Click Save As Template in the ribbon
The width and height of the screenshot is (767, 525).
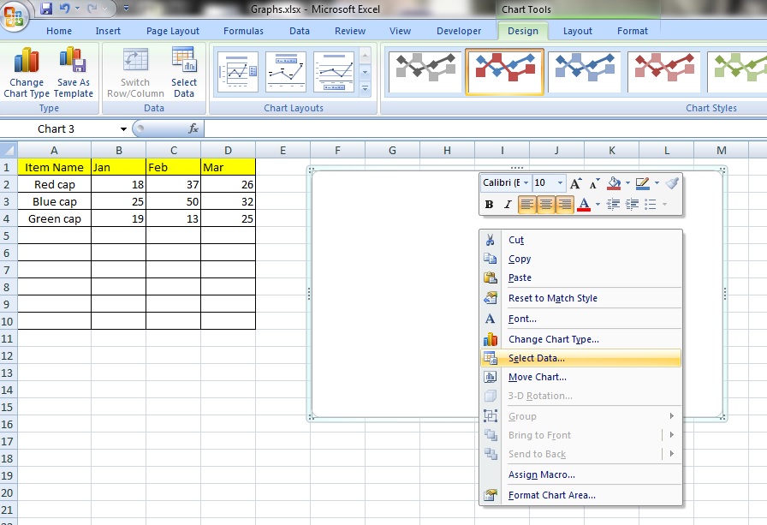[73, 72]
